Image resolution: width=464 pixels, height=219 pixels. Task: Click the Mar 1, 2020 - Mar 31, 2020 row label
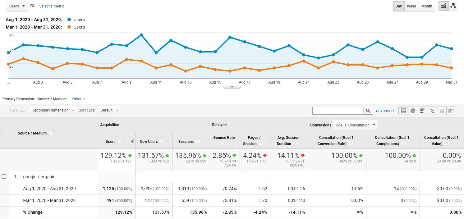[49, 200]
